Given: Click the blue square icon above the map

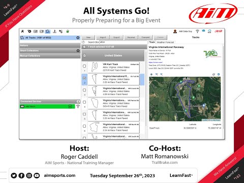Looking at the screenshot, I should point(219,74).
